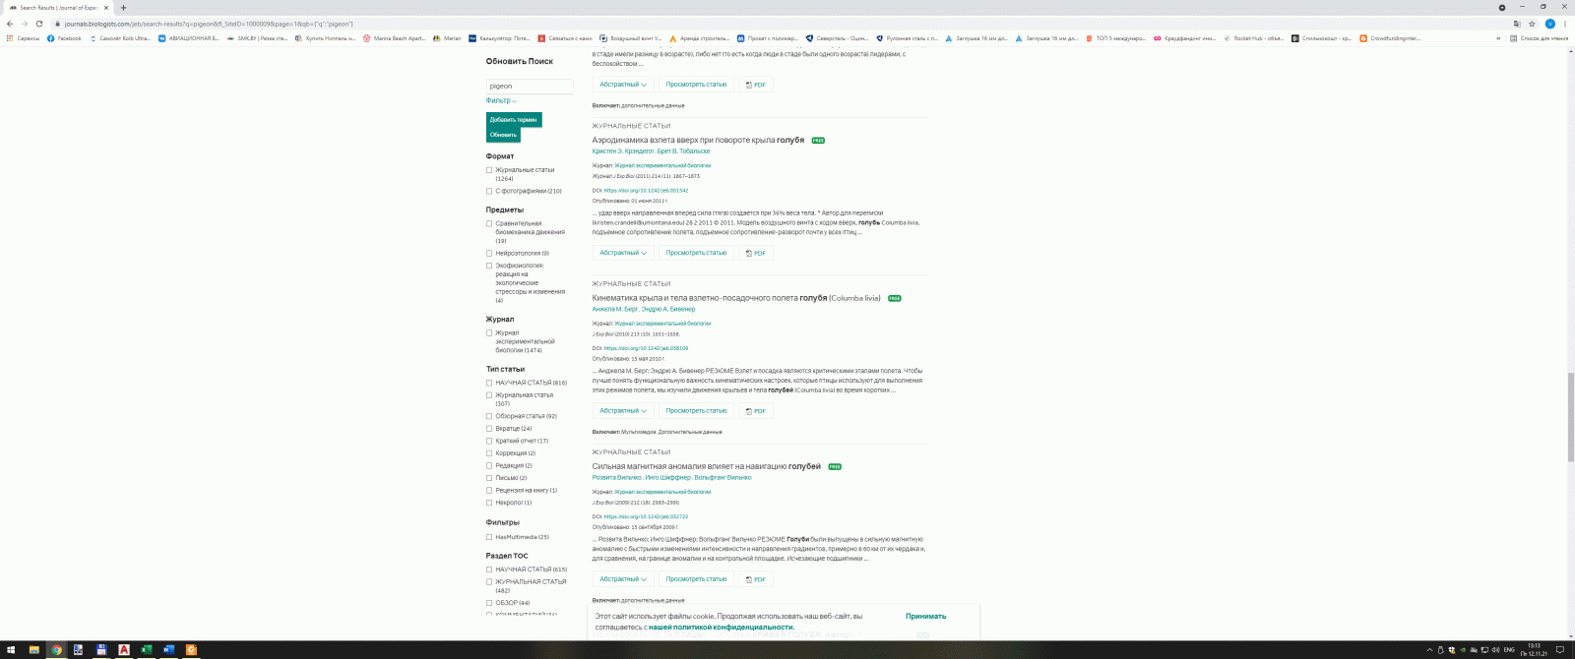Bookmark this page with the star icon

[1532, 24]
